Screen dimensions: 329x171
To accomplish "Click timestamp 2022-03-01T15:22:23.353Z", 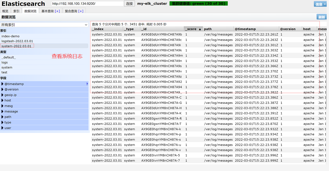I will pyautogui.click(x=257, y=61).
